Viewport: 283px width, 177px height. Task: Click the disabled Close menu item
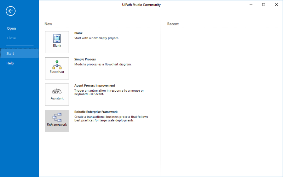coord(11,38)
